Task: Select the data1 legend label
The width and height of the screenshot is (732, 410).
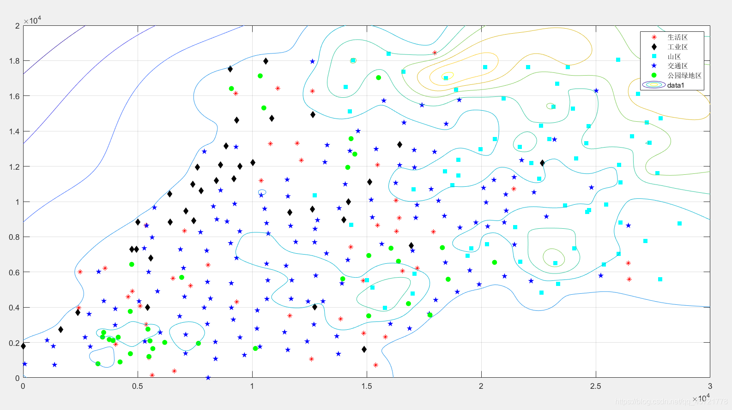Action: coord(676,85)
